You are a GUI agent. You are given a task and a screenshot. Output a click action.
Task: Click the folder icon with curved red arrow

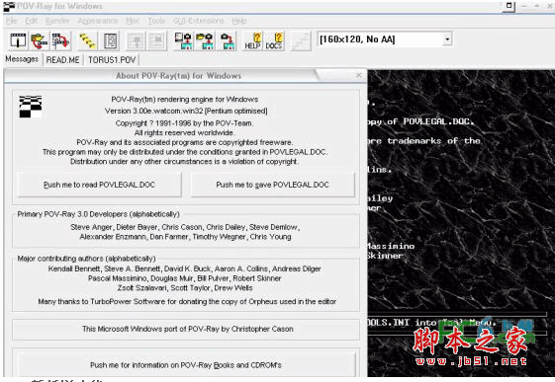point(39,40)
